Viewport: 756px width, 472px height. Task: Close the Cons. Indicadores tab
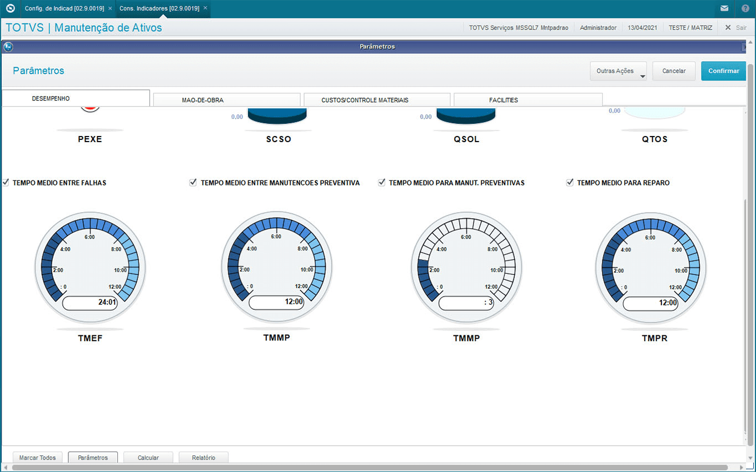tap(205, 8)
